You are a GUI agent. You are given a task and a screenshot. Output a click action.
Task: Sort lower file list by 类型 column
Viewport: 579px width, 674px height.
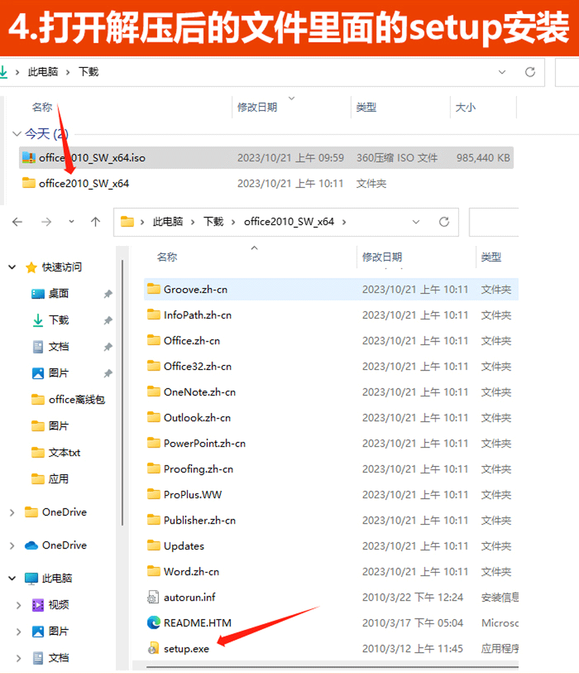492,257
